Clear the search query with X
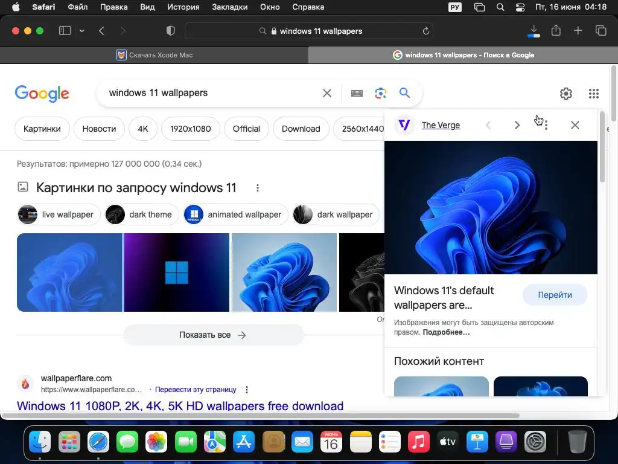The image size is (618, 464). (x=327, y=93)
